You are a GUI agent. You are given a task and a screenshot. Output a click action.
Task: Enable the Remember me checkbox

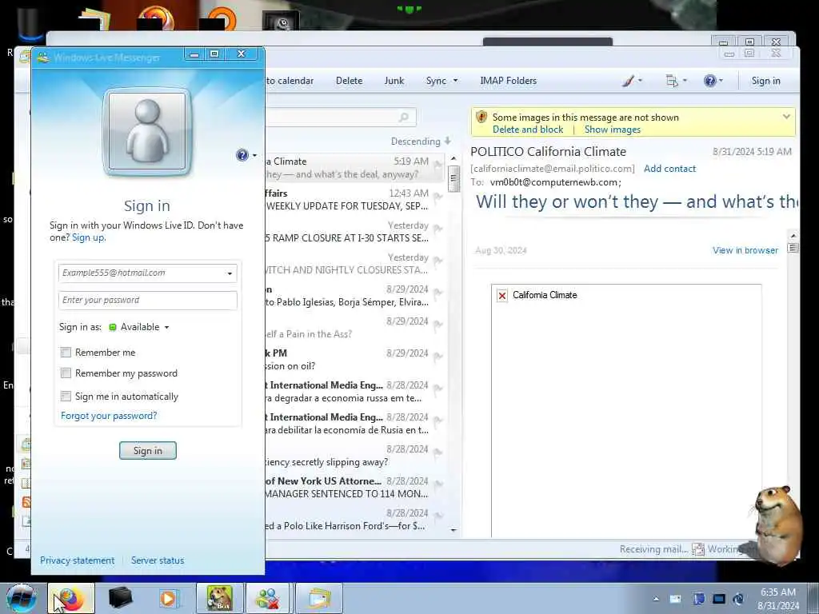coord(66,353)
